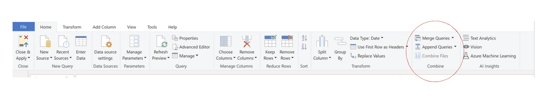Expand the Merge Queries dropdown arrow
551x109 pixels.
[453, 38]
